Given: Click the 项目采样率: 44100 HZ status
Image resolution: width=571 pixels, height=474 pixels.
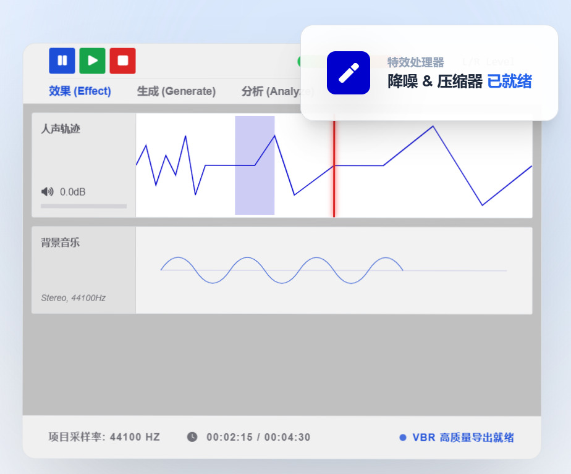Looking at the screenshot, I should coord(104,437).
